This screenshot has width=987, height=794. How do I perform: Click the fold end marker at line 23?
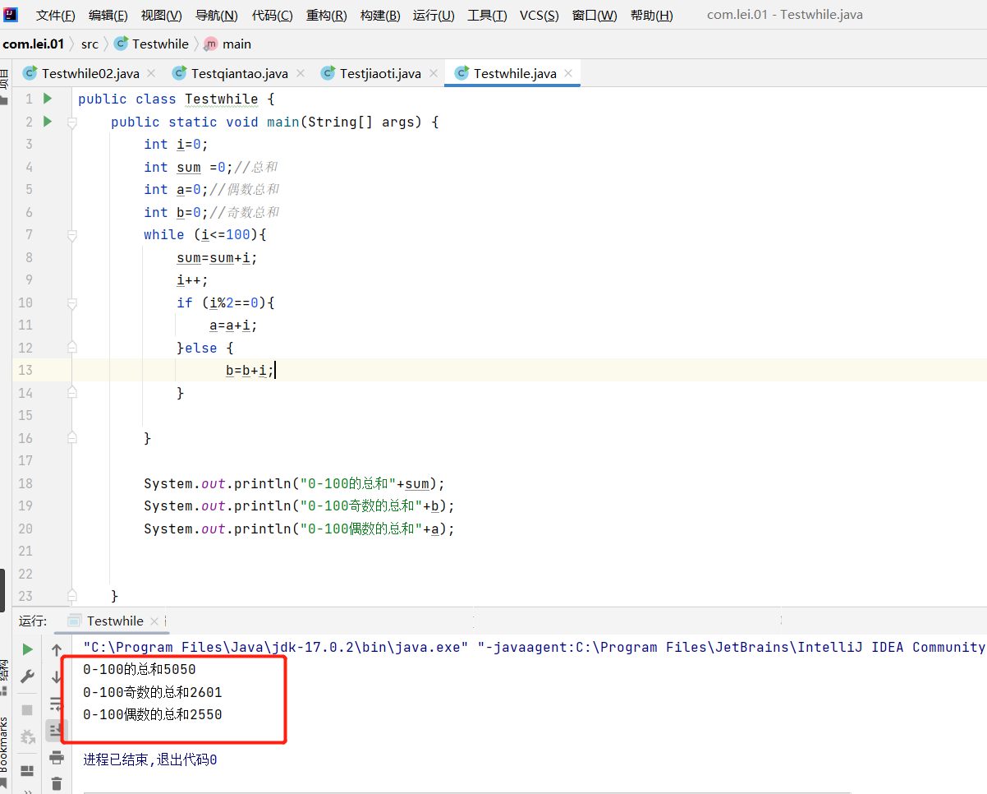(x=72, y=595)
